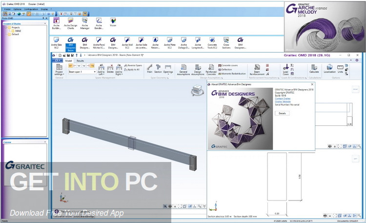Open the Display menu
This screenshot has width=366, height=223.
pyautogui.click(x=44, y=9)
